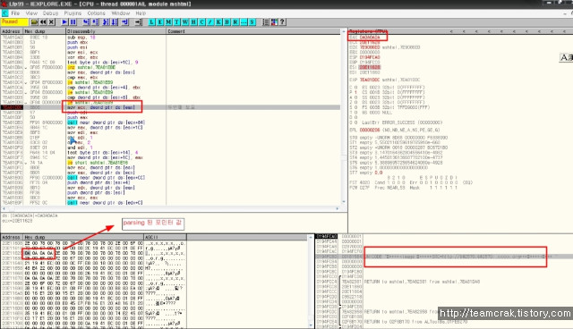The width and height of the screenshot is (573, 329).
Task: Show Patches window via the slash button
Action: tap(210, 22)
